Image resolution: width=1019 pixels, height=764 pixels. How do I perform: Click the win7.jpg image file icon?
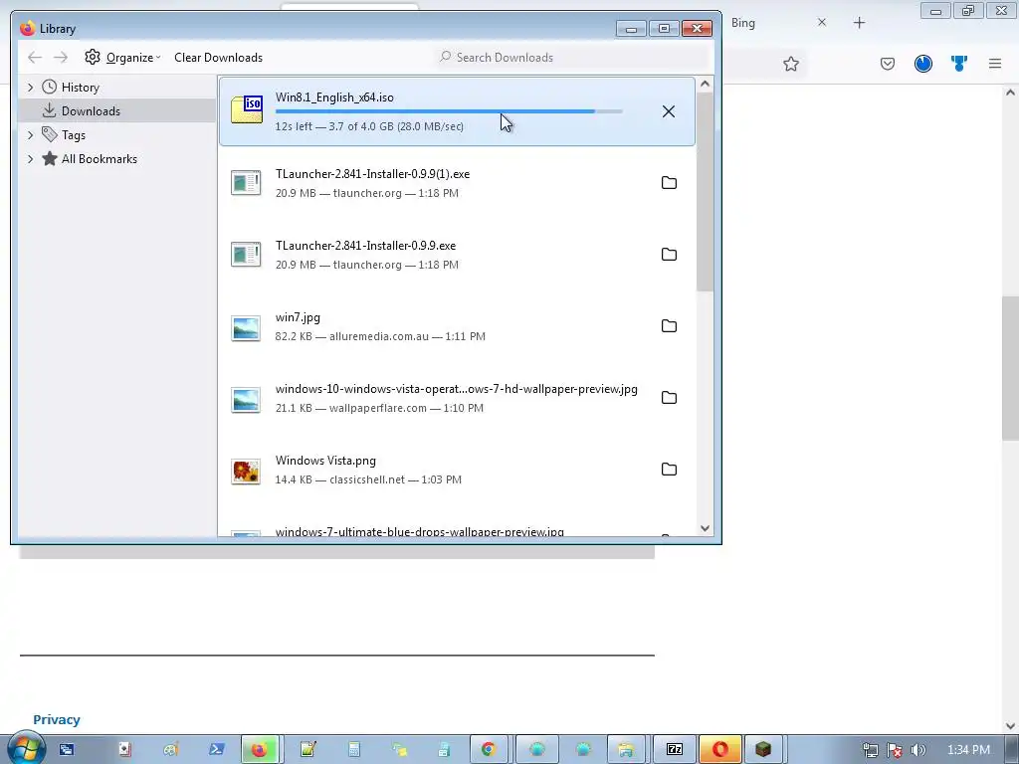(246, 327)
